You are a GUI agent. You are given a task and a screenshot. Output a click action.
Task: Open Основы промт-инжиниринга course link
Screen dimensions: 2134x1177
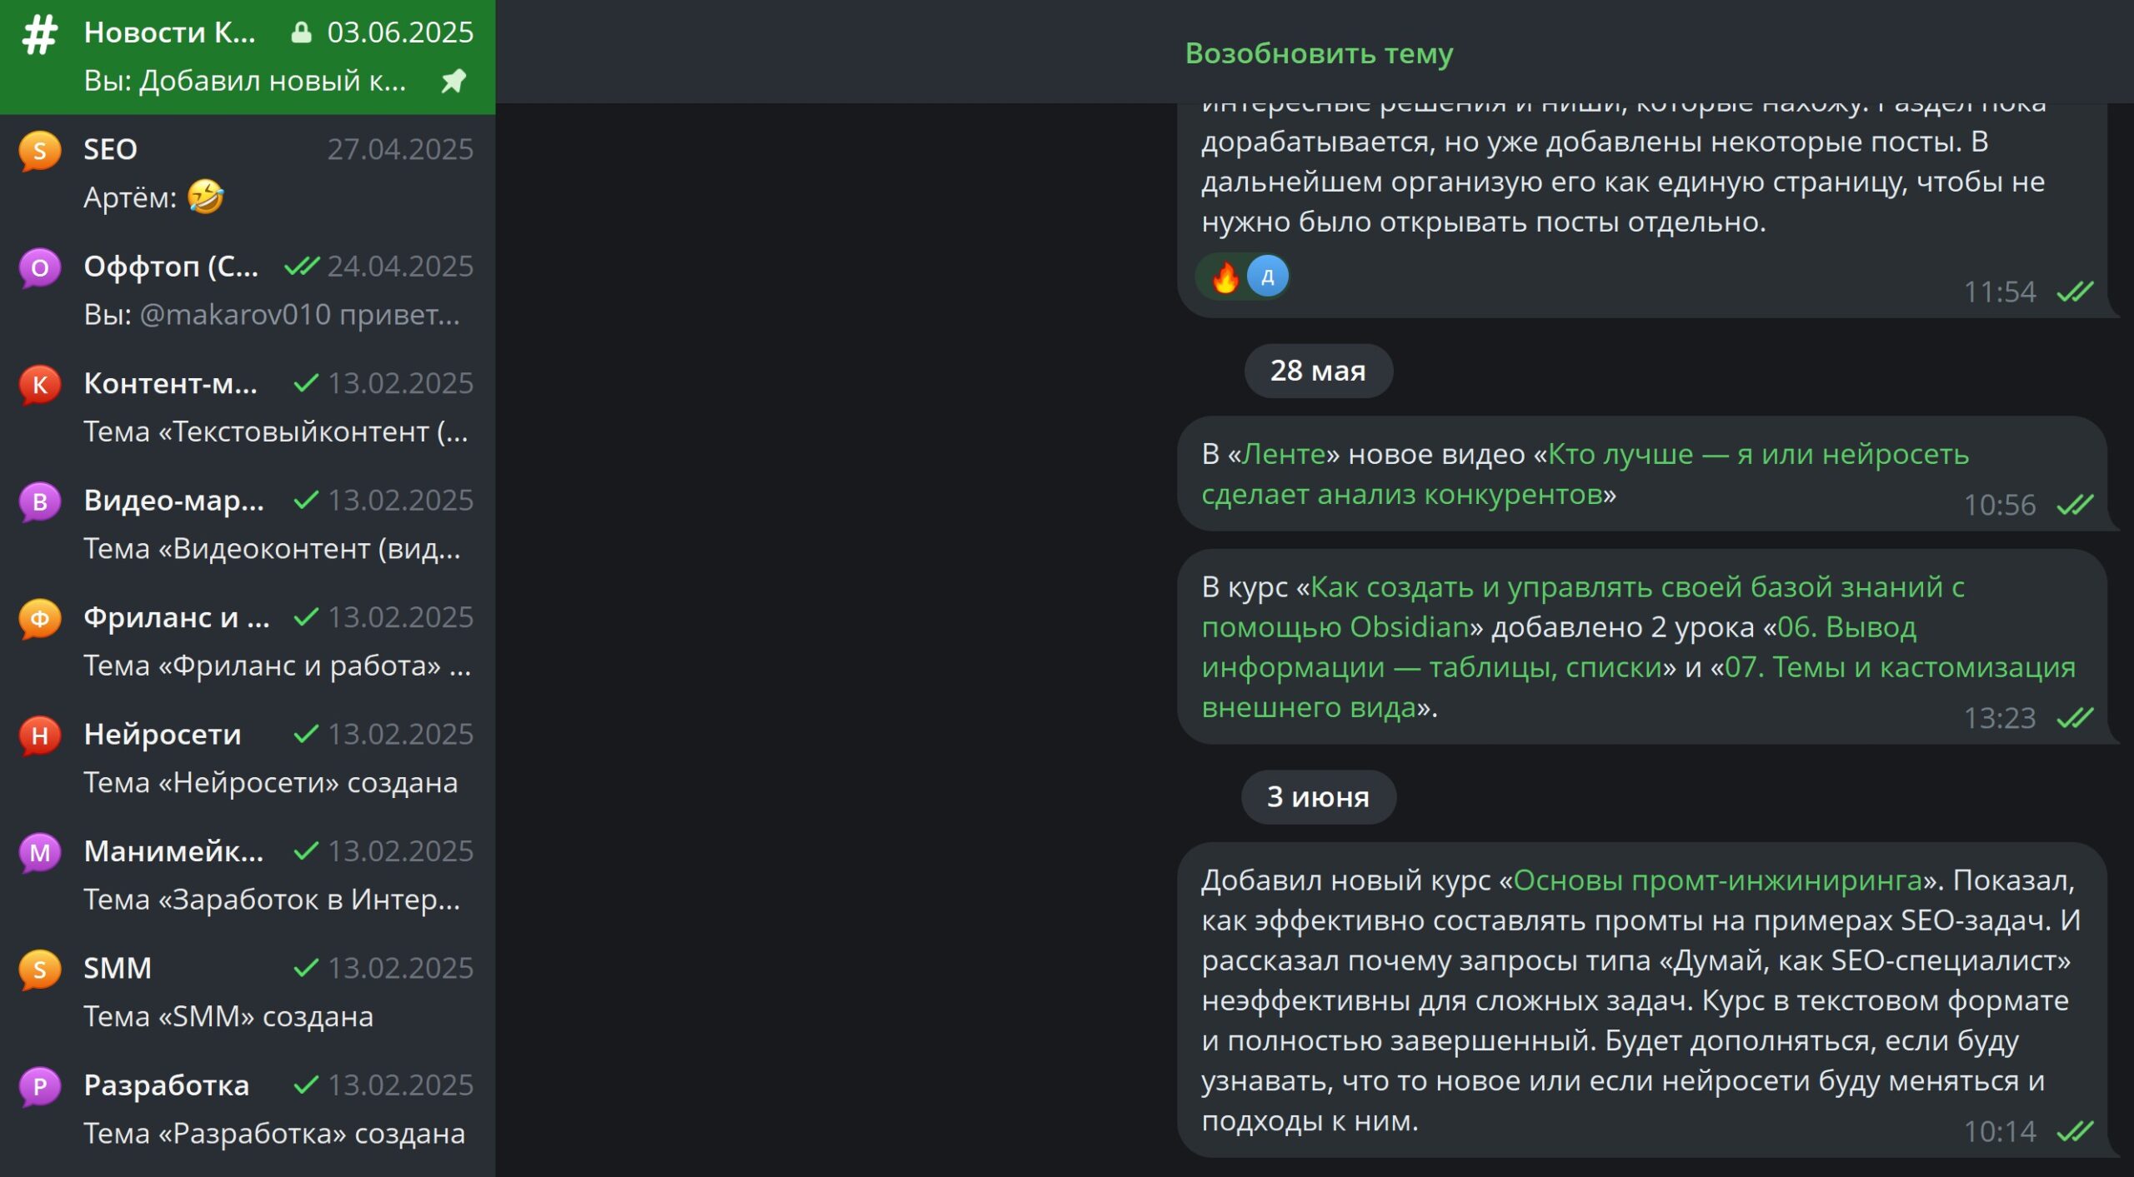tap(1717, 880)
